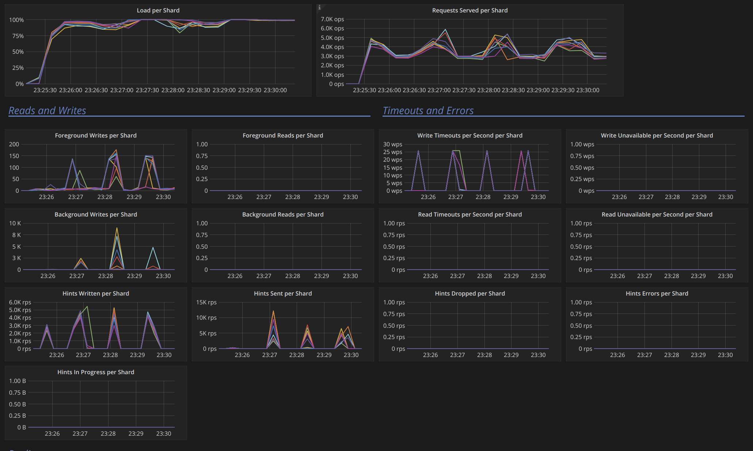The image size is (753, 451).
Task: Click Hints Written per Shard panel title
Action: [95, 293]
